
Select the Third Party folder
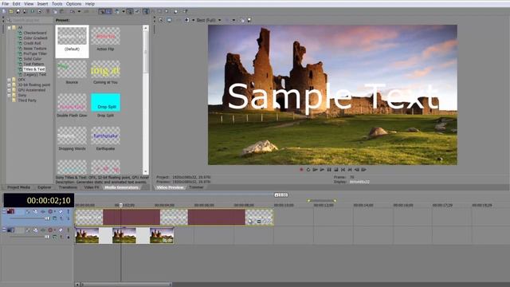(27, 100)
